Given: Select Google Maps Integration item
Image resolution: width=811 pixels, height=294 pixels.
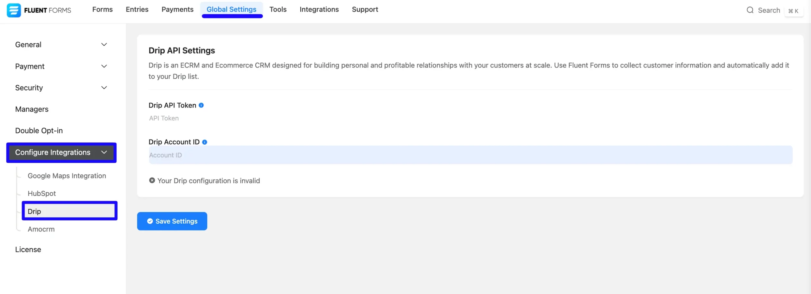Looking at the screenshot, I should [x=67, y=176].
